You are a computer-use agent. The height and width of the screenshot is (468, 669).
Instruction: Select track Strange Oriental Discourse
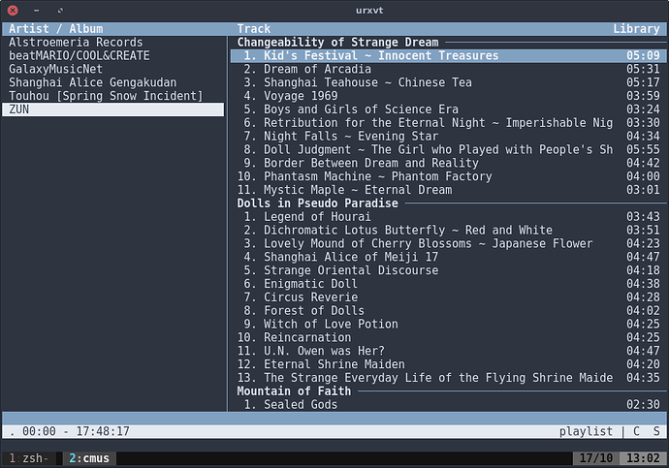point(448,270)
